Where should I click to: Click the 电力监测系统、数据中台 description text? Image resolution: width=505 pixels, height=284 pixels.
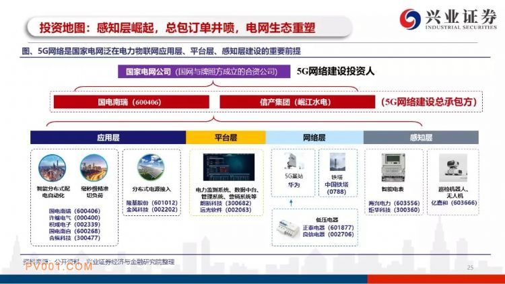tap(227, 193)
